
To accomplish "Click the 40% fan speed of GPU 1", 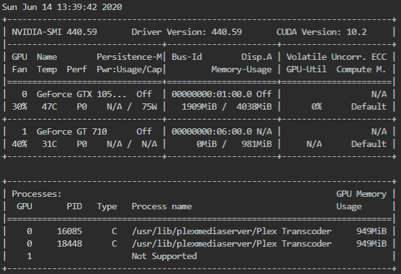I will [19, 144].
